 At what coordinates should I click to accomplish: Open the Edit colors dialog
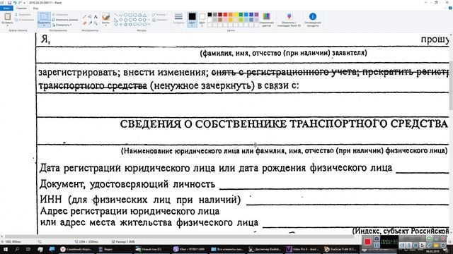click(266, 20)
